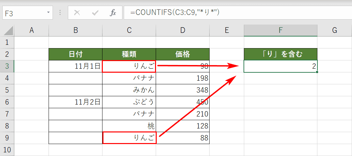Click the 価格 header cell
The height and width of the screenshot is (156, 352).
(x=183, y=54)
